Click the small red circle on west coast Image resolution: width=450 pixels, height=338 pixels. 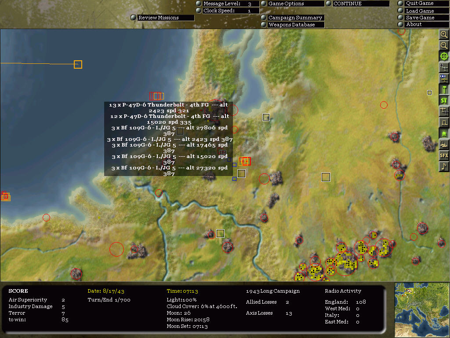tap(46, 217)
